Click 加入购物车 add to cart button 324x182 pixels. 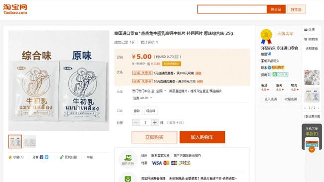pyautogui.click(x=202, y=137)
